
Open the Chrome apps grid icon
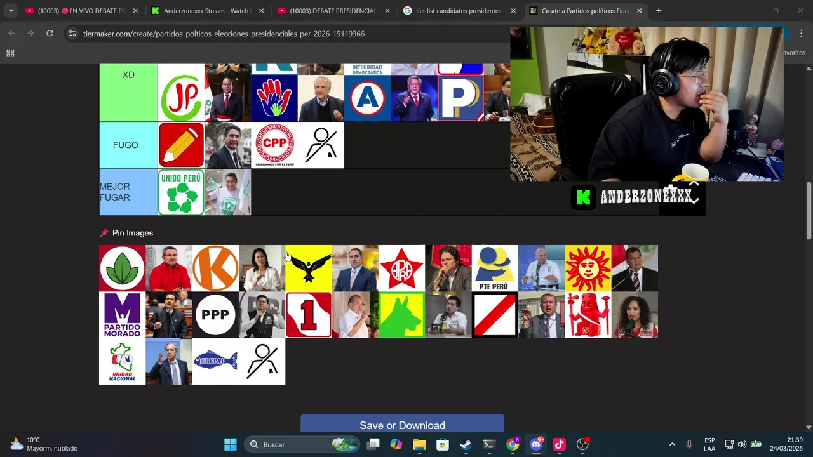[x=10, y=53]
